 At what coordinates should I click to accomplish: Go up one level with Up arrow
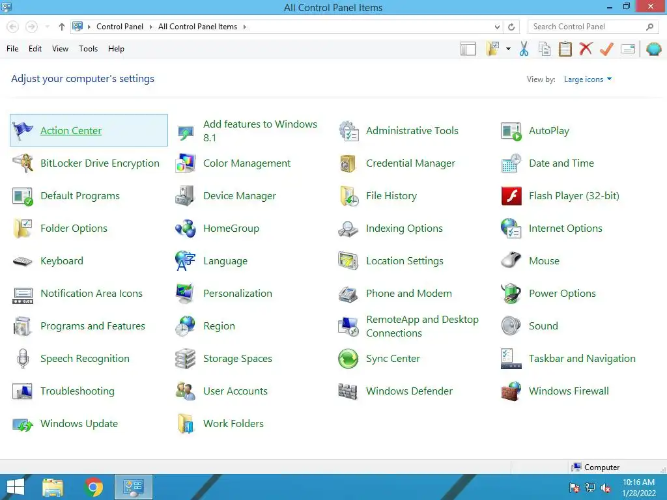point(62,27)
